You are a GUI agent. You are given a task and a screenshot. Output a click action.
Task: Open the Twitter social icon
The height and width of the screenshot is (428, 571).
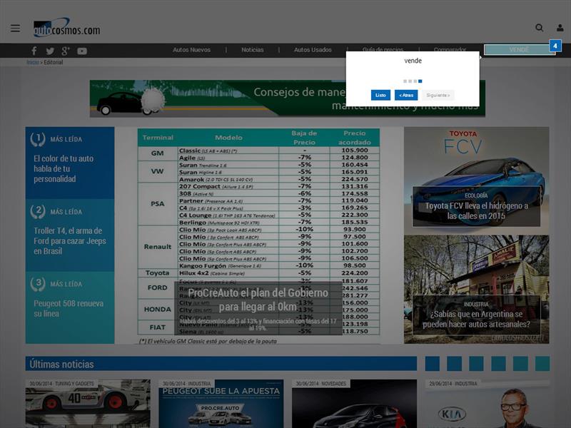50,51
